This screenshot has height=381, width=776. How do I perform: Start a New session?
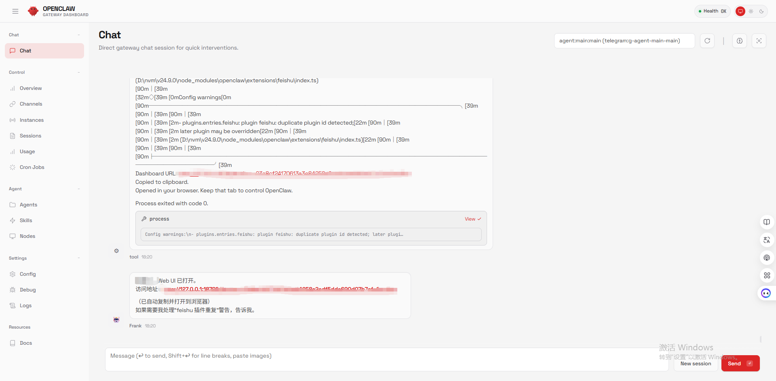point(696,364)
